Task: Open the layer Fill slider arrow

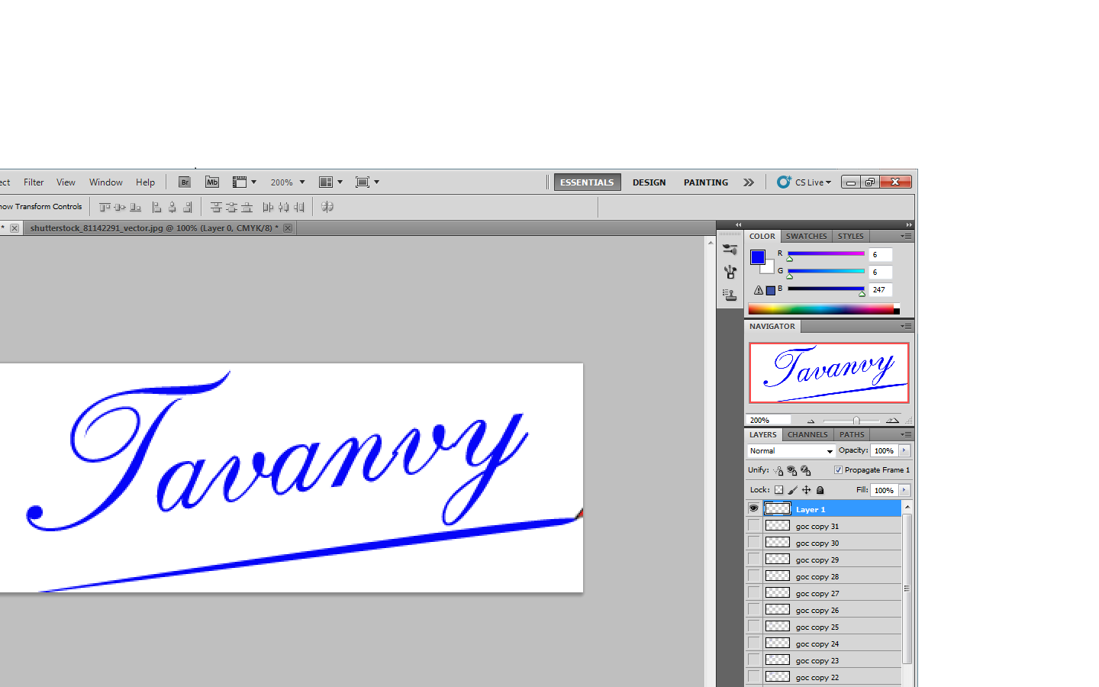Action: coord(904,490)
